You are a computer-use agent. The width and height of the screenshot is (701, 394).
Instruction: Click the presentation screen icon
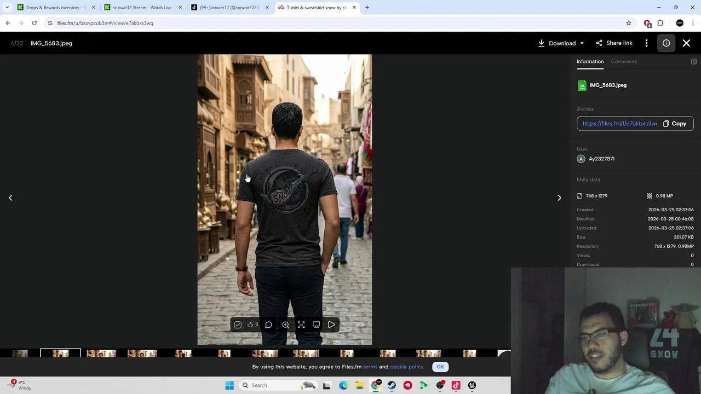pyautogui.click(x=316, y=325)
